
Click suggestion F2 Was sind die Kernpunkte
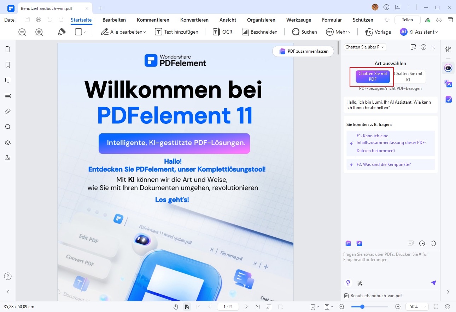(391, 164)
